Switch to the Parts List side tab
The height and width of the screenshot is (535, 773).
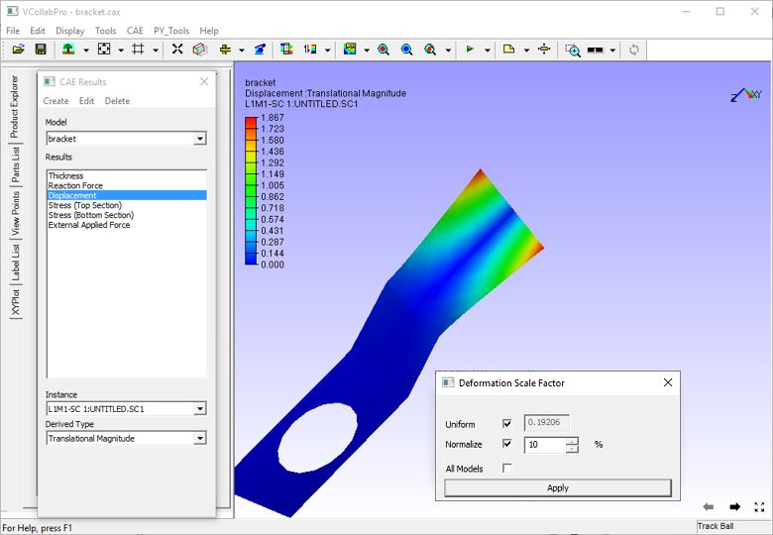coord(16,165)
